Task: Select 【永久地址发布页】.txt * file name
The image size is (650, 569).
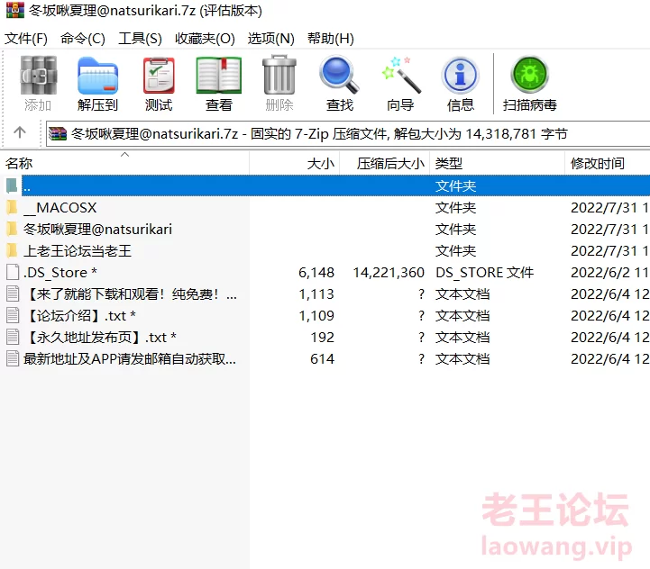Action: click(x=100, y=337)
